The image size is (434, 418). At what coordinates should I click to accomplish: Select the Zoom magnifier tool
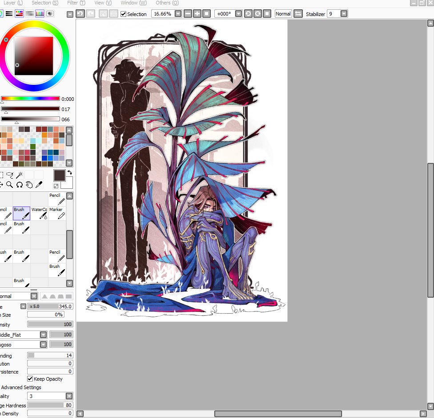point(10,184)
